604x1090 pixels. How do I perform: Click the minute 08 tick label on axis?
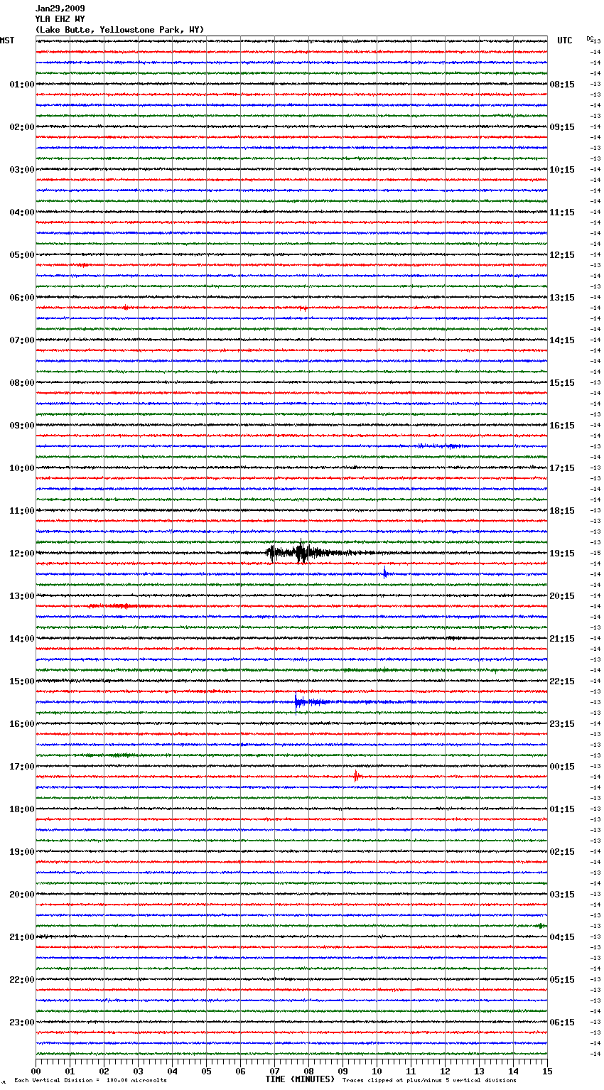308,1071
